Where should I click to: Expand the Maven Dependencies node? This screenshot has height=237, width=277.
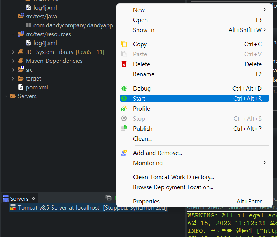tap(13, 61)
